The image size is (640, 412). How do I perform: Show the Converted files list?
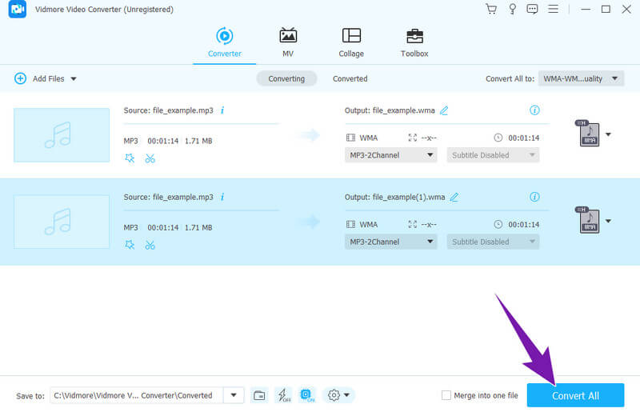tap(350, 78)
